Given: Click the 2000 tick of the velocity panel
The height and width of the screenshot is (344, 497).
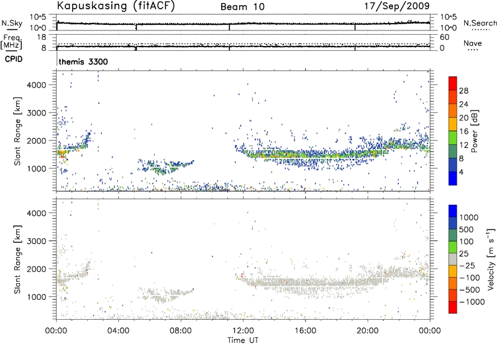Looking at the screenshot, I should click(x=37, y=269).
